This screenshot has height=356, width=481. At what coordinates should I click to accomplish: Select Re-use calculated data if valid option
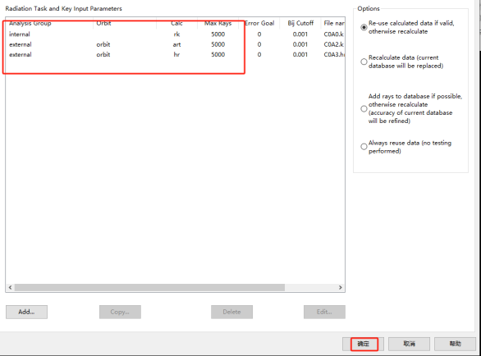point(364,27)
